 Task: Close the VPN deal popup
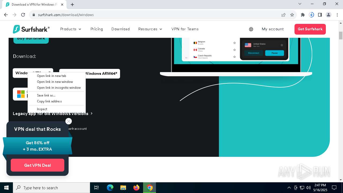pos(69,121)
